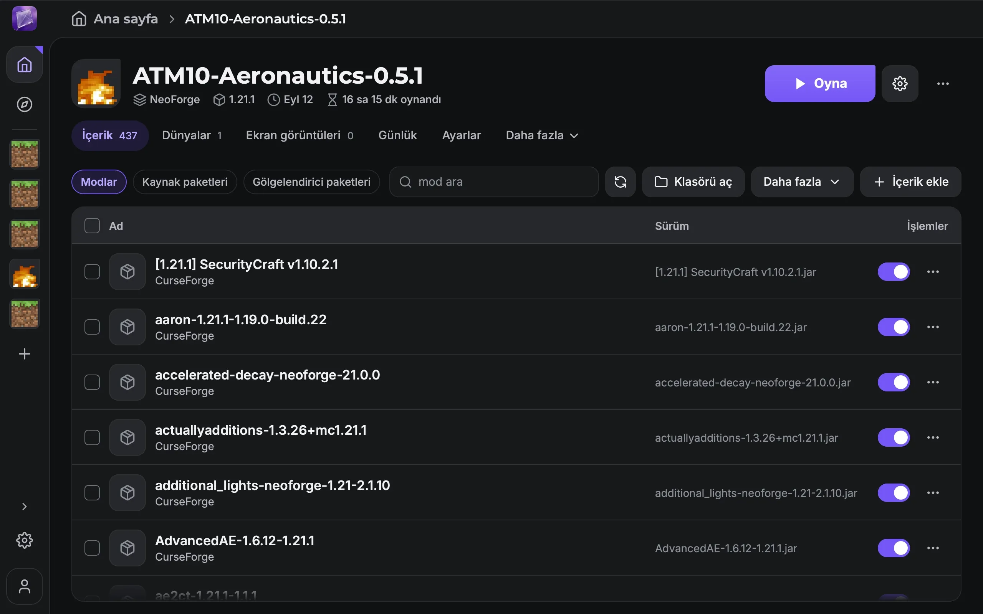Screen dimensions: 983x614
Task: Focus the mod ara search field
Action: pyautogui.click(x=494, y=182)
